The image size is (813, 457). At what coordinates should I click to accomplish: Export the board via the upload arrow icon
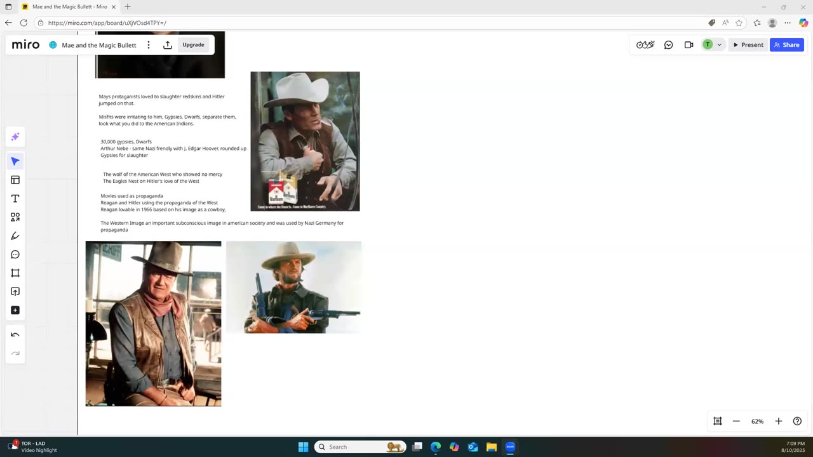(x=168, y=45)
